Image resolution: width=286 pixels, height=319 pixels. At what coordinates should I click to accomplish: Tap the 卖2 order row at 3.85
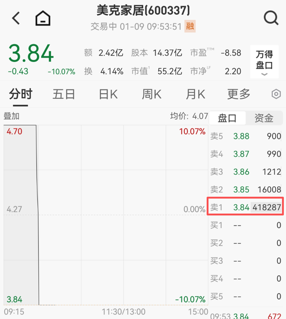[246, 189]
